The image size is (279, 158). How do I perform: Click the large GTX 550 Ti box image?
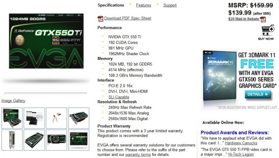46,41
